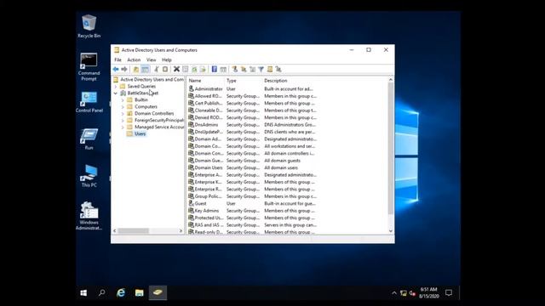Image resolution: width=545 pixels, height=306 pixels.
Task: Open the Action menu
Action: [134, 60]
